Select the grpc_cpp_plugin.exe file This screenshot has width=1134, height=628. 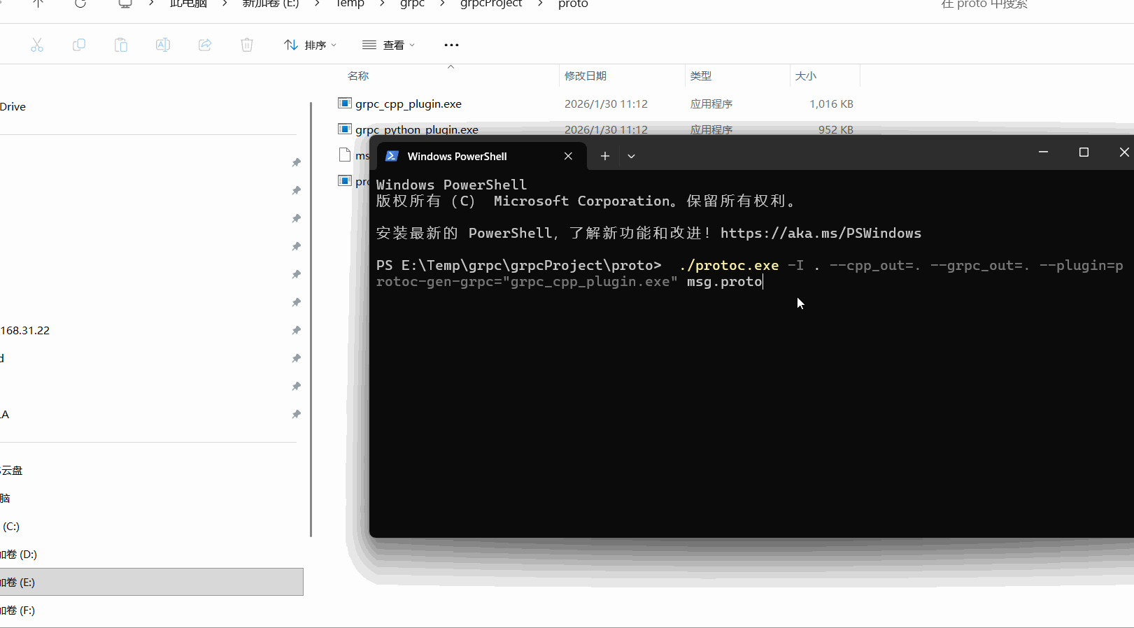[409, 104]
